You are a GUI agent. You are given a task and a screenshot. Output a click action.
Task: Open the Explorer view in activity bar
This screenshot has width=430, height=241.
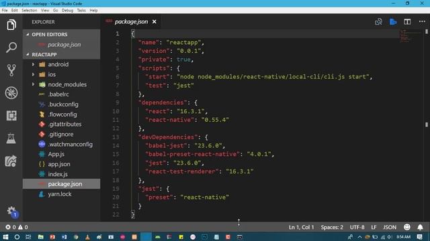pos(11,25)
